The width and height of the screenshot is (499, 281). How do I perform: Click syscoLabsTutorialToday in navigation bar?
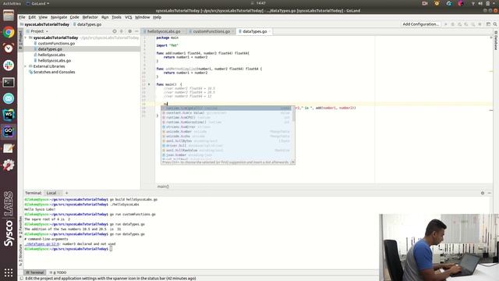47,24
